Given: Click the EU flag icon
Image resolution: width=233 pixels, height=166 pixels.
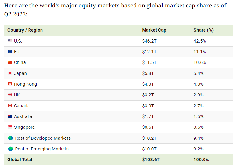Looking at the screenshot, I should (10, 52).
